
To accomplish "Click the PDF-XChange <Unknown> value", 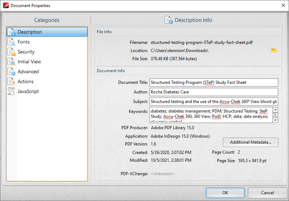I will (162, 174).
